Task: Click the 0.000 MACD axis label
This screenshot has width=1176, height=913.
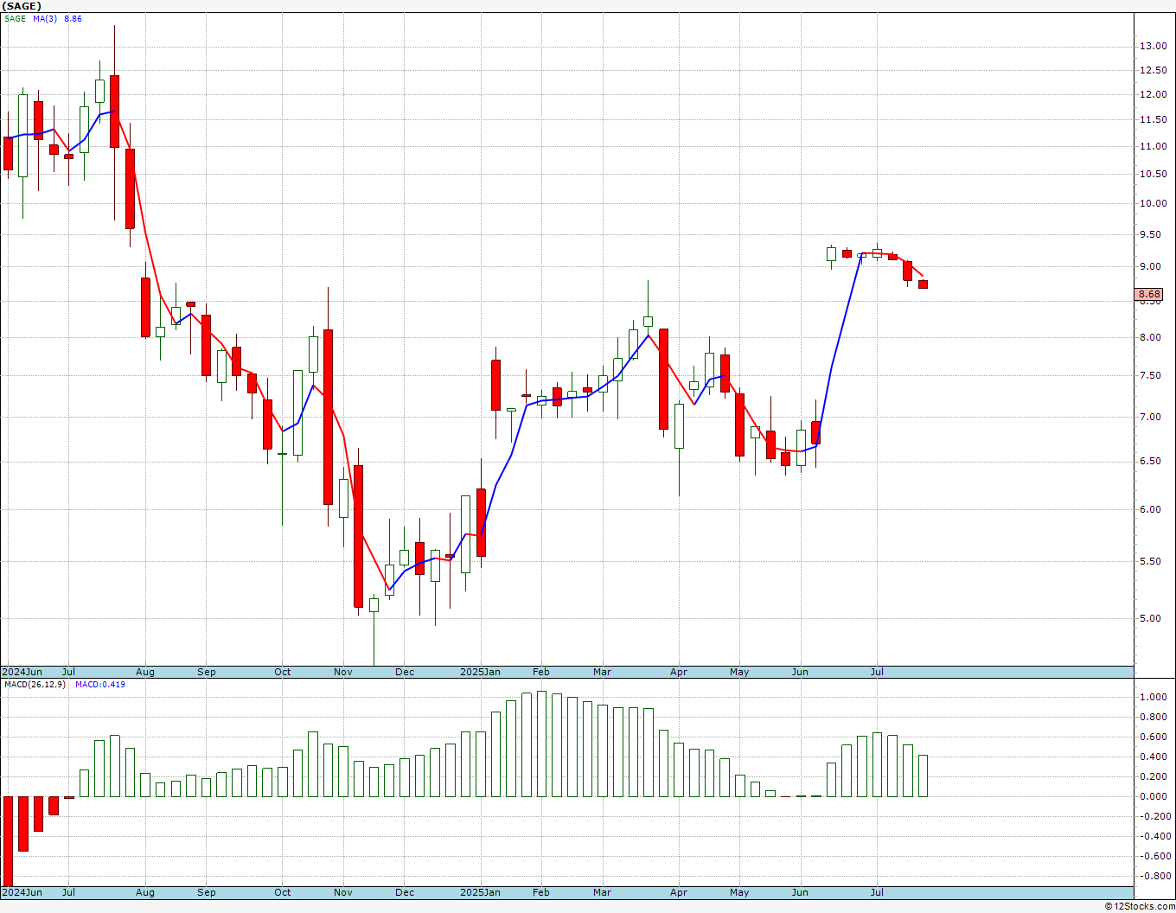Action: [x=1153, y=796]
